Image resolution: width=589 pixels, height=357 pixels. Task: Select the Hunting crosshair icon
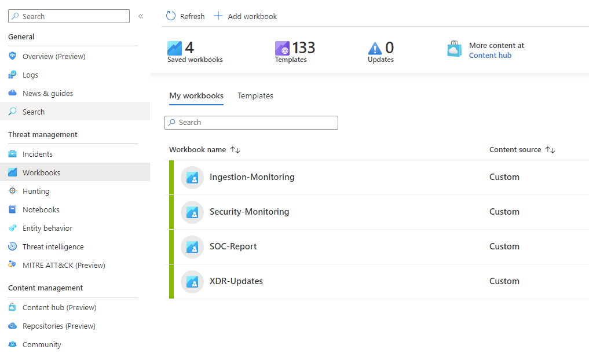pyautogui.click(x=13, y=191)
